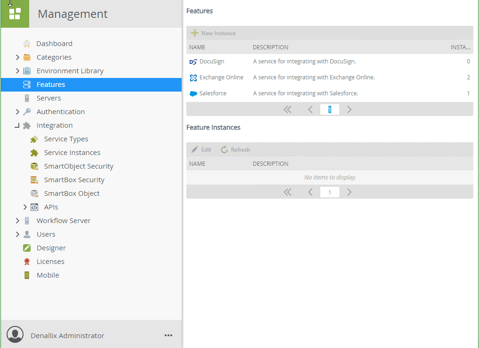Image resolution: width=479 pixels, height=348 pixels.
Task: Click the Features list page number field
Action: click(330, 109)
